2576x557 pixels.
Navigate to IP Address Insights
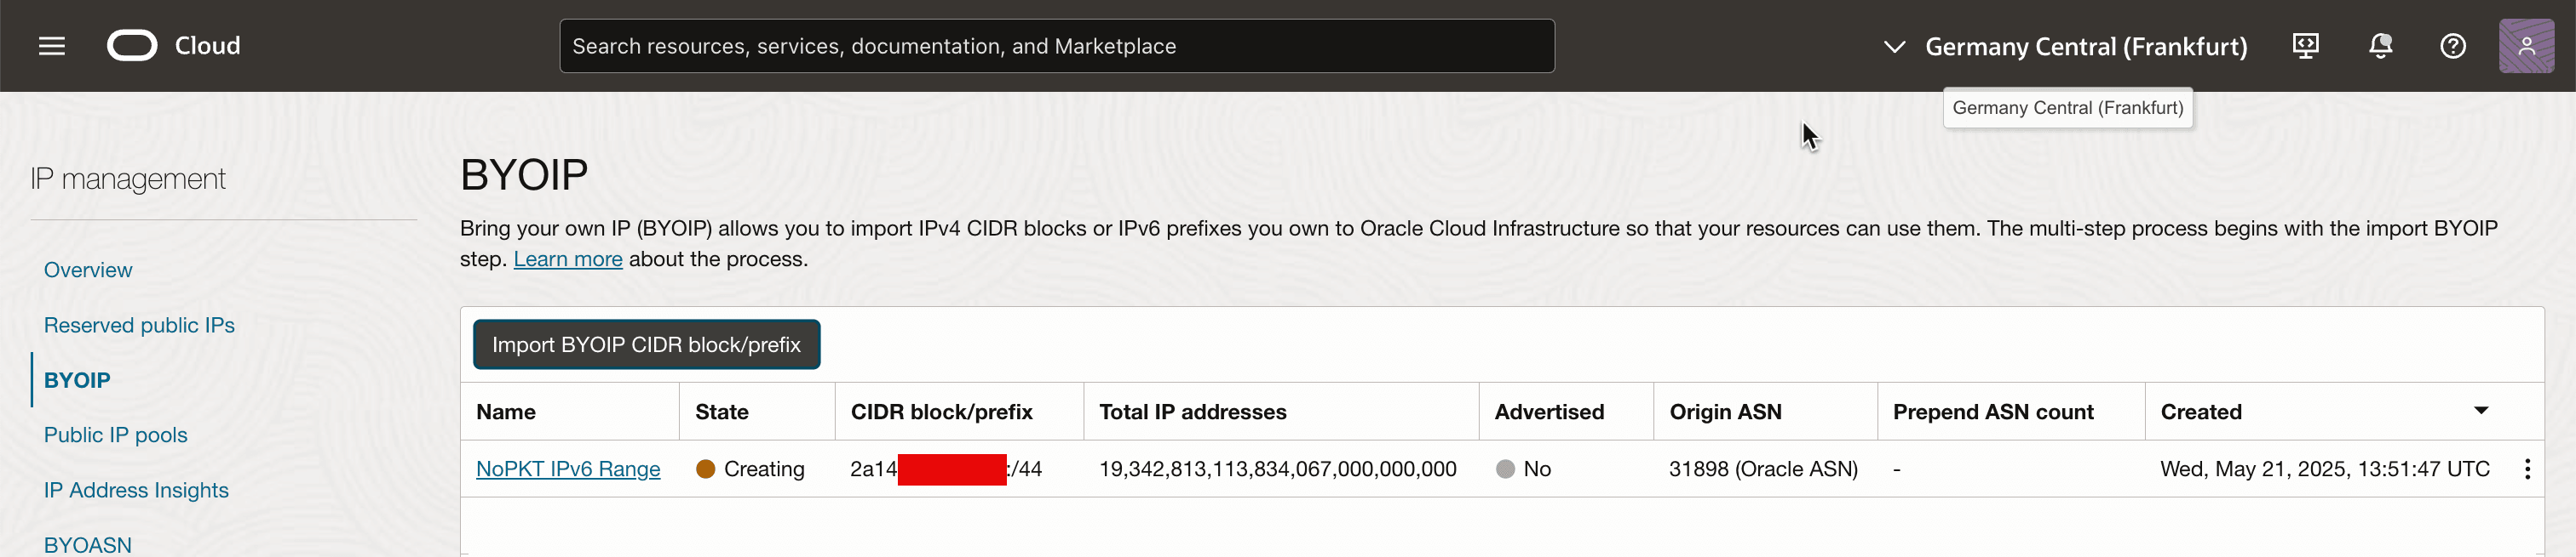pyautogui.click(x=136, y=490)
